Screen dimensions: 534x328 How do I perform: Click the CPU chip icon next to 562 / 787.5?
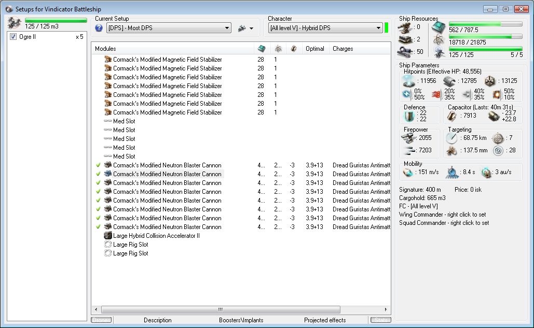tap(439, 27)
